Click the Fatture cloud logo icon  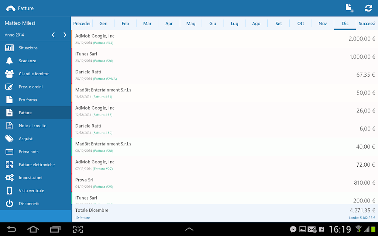(x=11, y=8)
